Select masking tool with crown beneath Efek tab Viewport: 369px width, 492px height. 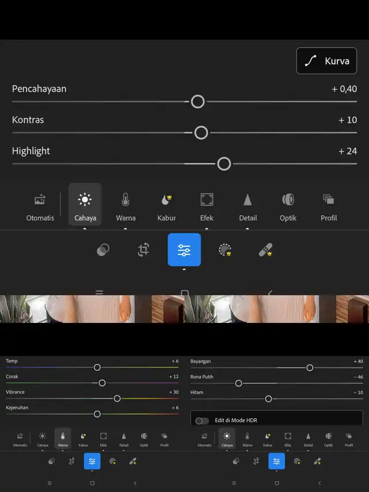coord(225,250)
